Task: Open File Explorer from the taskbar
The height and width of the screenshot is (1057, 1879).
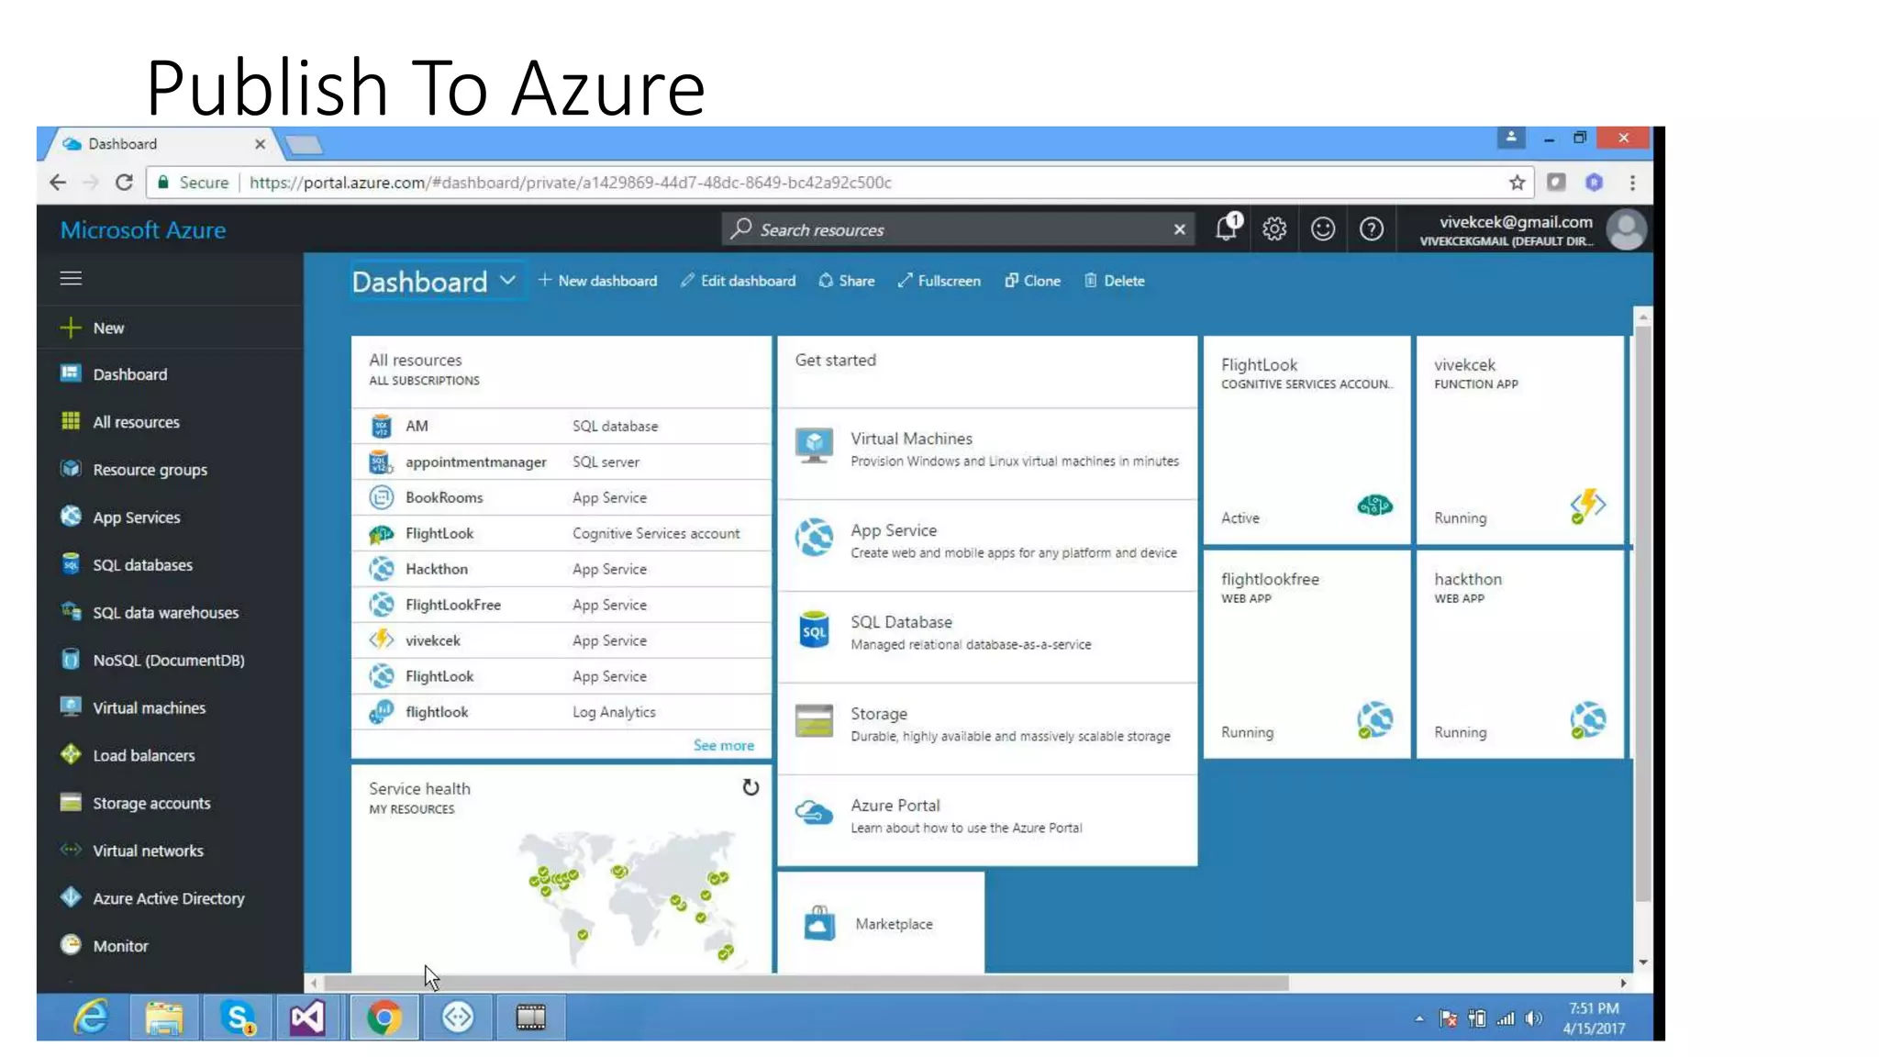Action: point(164,1018)
